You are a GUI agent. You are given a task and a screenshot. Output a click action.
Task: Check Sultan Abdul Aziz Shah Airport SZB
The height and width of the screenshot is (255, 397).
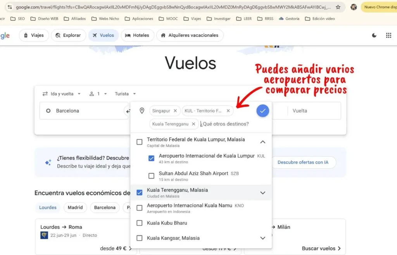pyautogui.click(x=151, y=176)
